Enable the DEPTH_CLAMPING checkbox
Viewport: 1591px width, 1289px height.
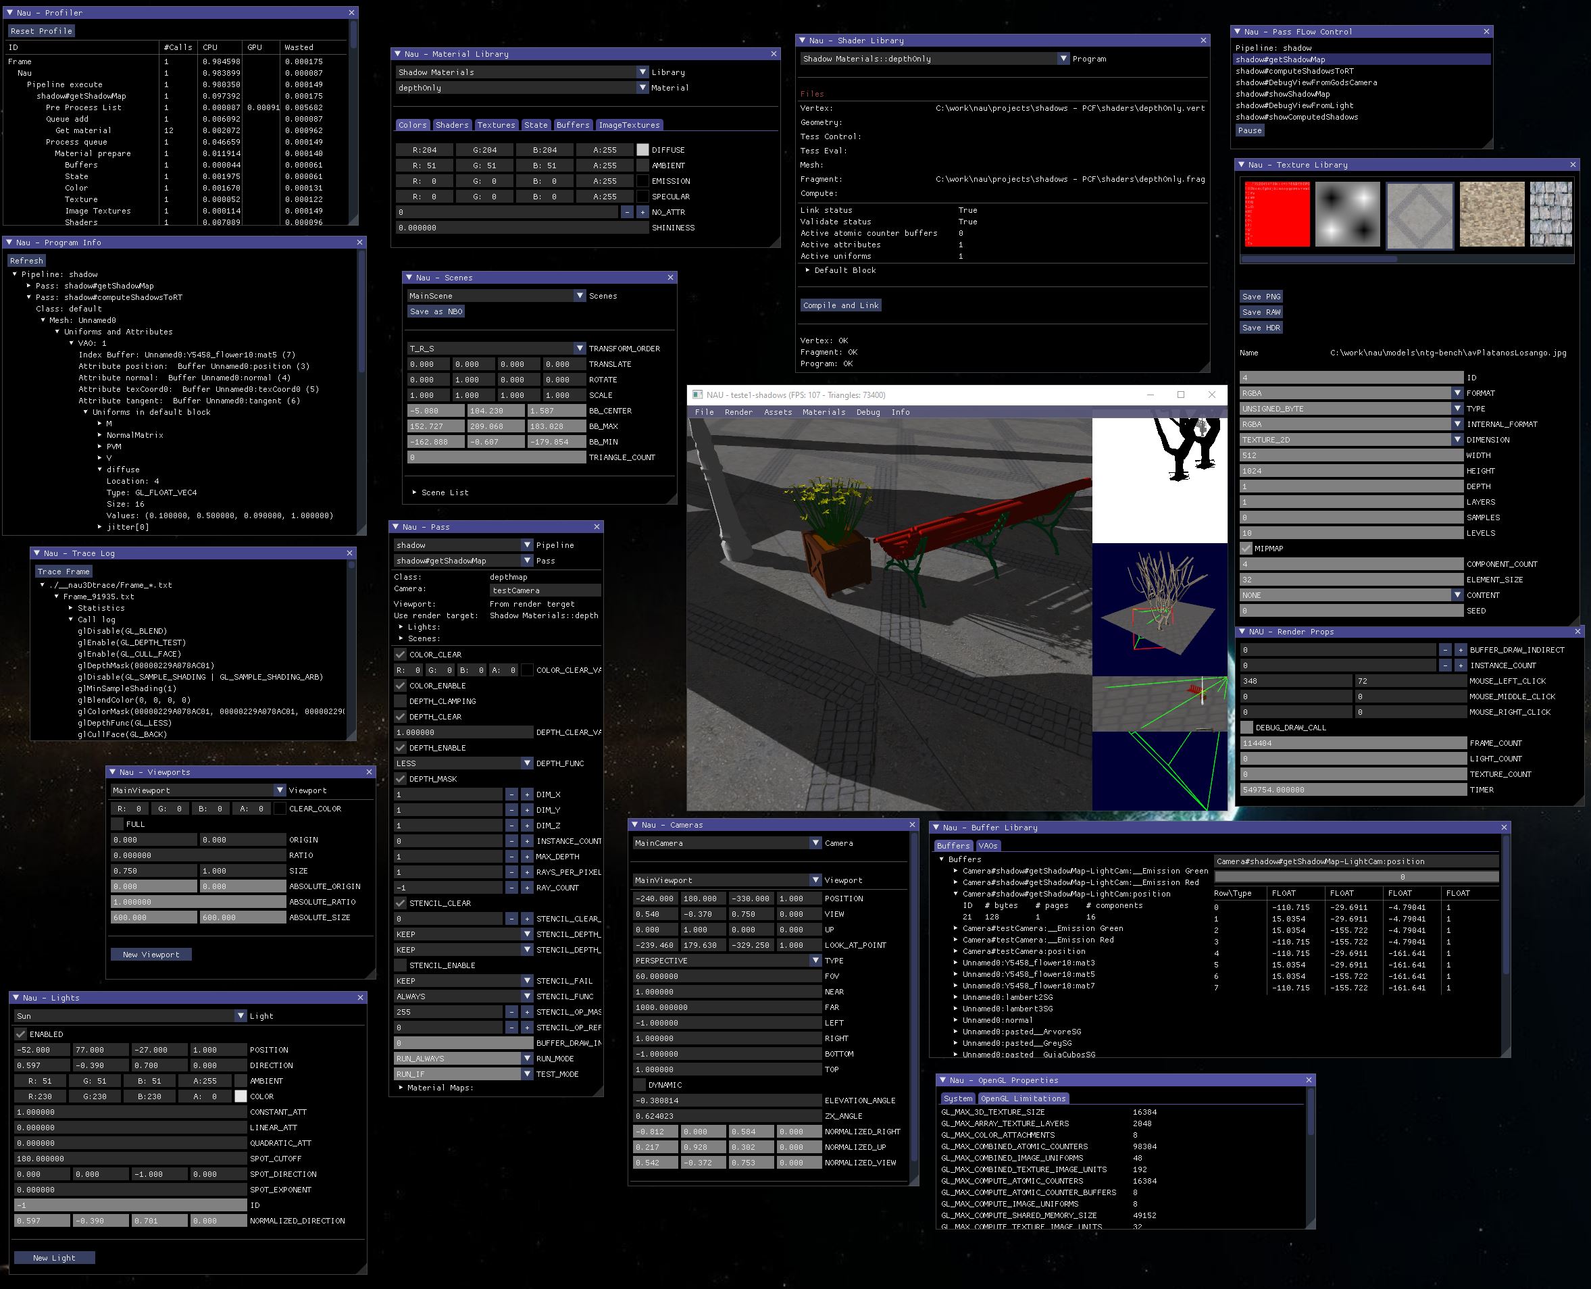400,701
